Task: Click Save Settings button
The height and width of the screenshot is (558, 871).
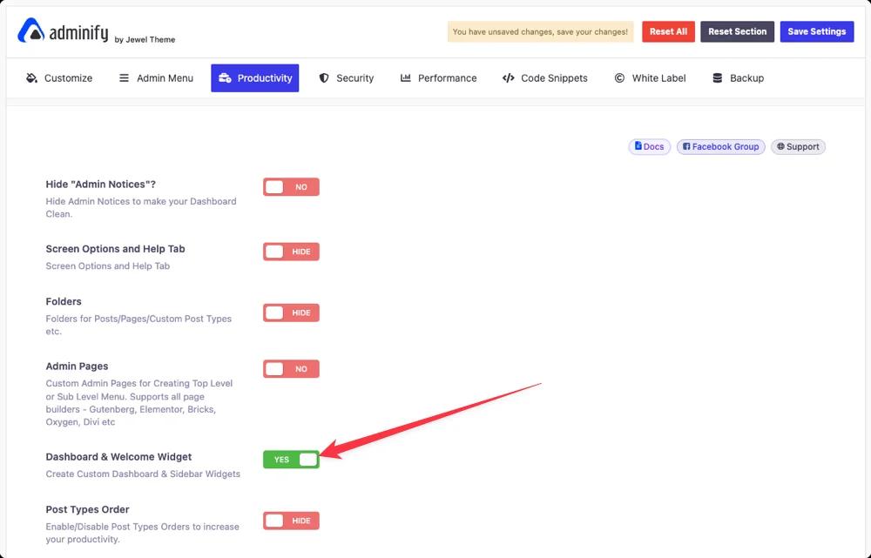Action: pyautogui.click(x=817, y=31)
